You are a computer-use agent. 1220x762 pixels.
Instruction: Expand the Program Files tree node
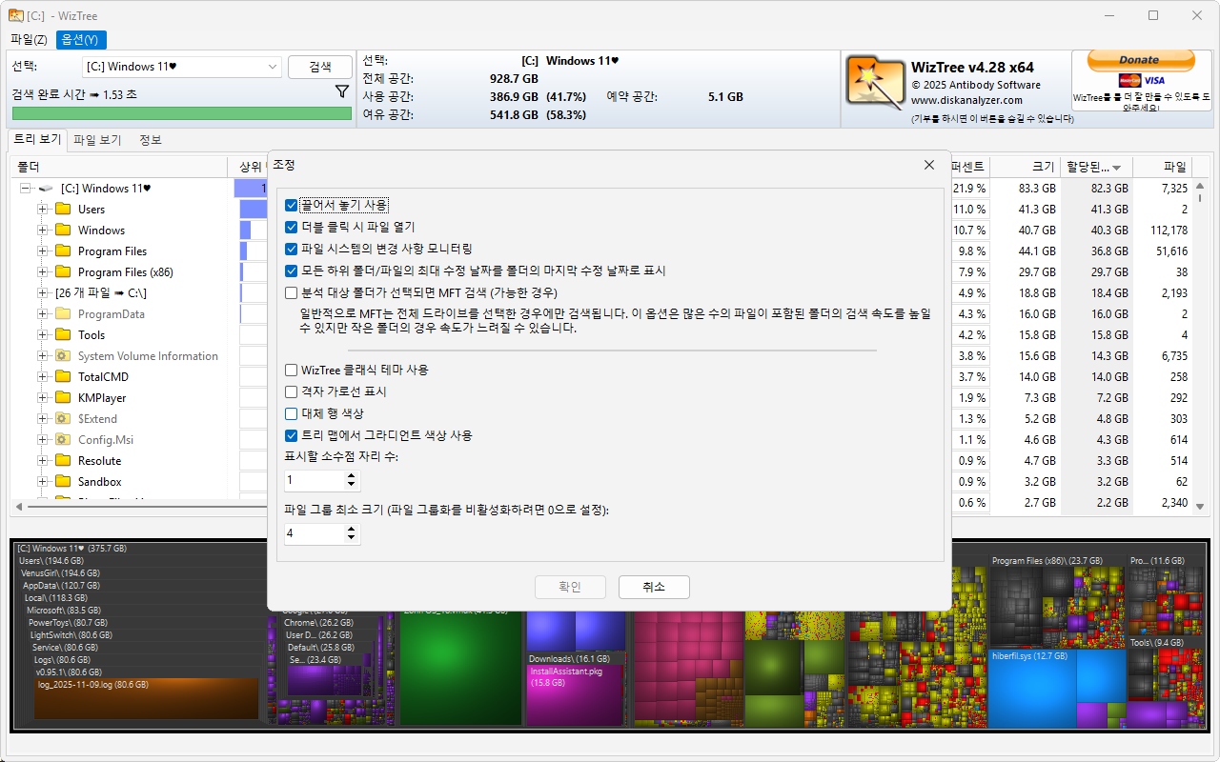click(x=42, y=251)
